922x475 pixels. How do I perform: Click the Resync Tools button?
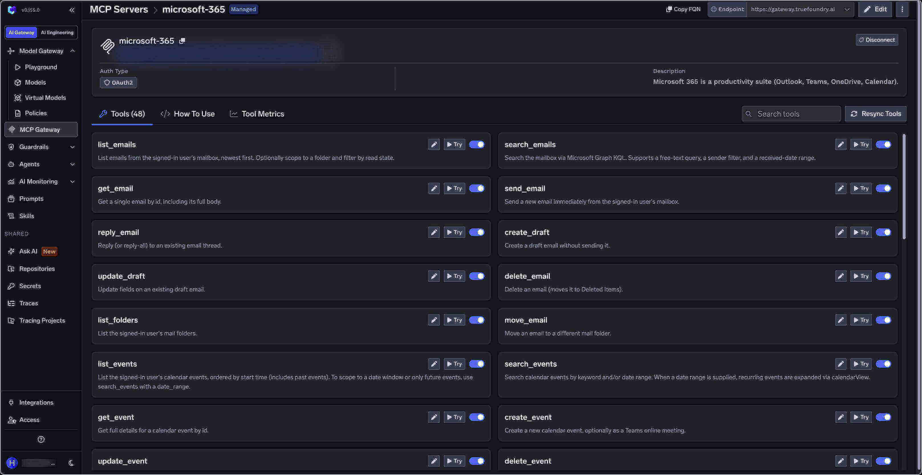[x=876, y=114]
